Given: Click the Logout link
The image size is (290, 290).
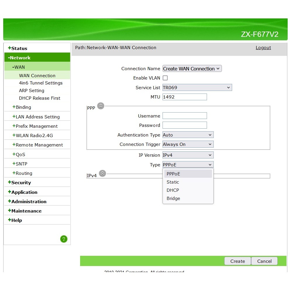Looking at the screenshot, I should 263,48.
